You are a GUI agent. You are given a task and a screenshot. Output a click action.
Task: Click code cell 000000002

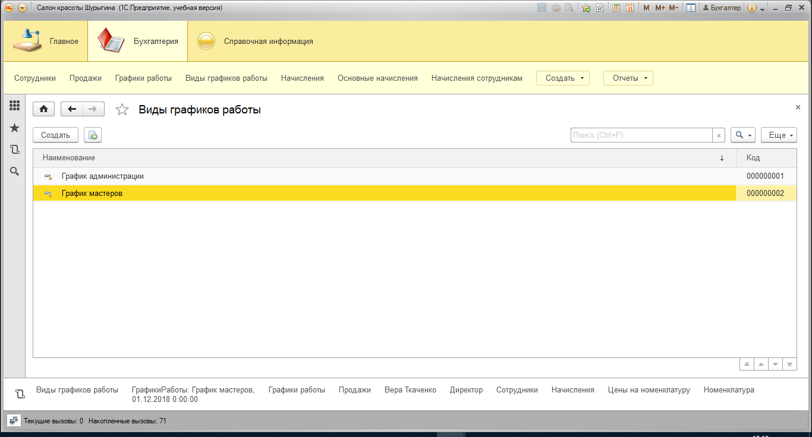click(x=766, y=194)
